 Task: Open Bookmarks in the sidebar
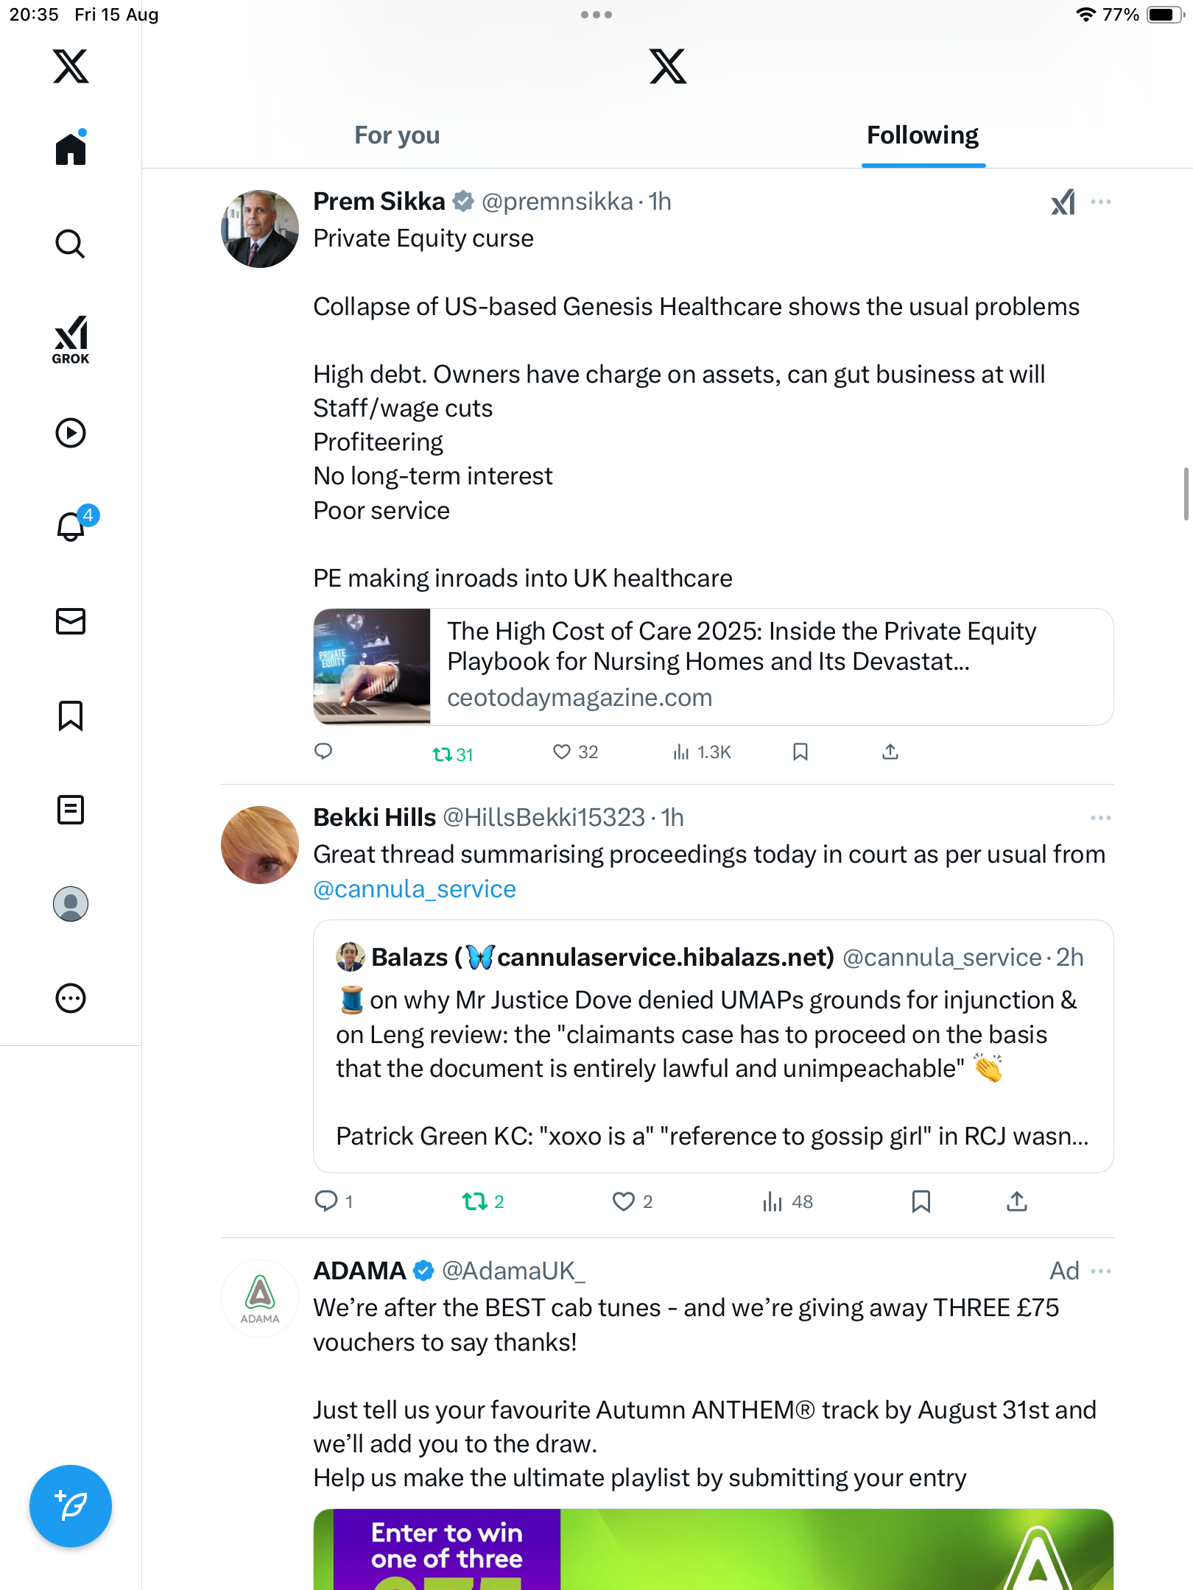71,715
